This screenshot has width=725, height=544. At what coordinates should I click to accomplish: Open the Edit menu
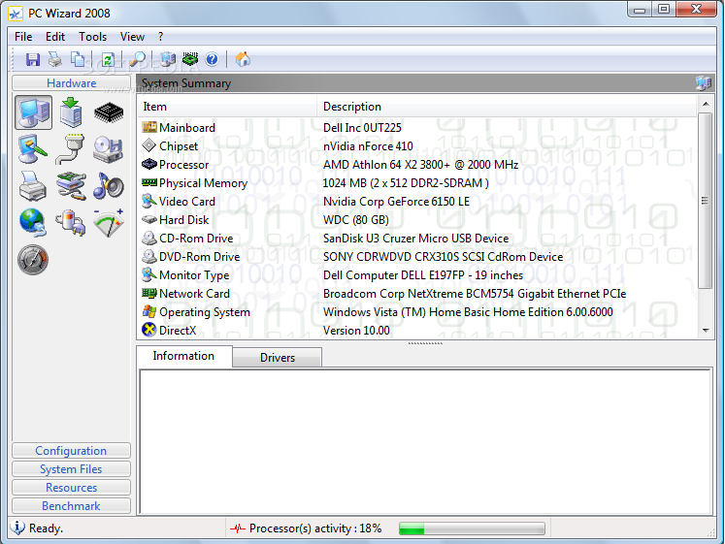tap(55, 37)
